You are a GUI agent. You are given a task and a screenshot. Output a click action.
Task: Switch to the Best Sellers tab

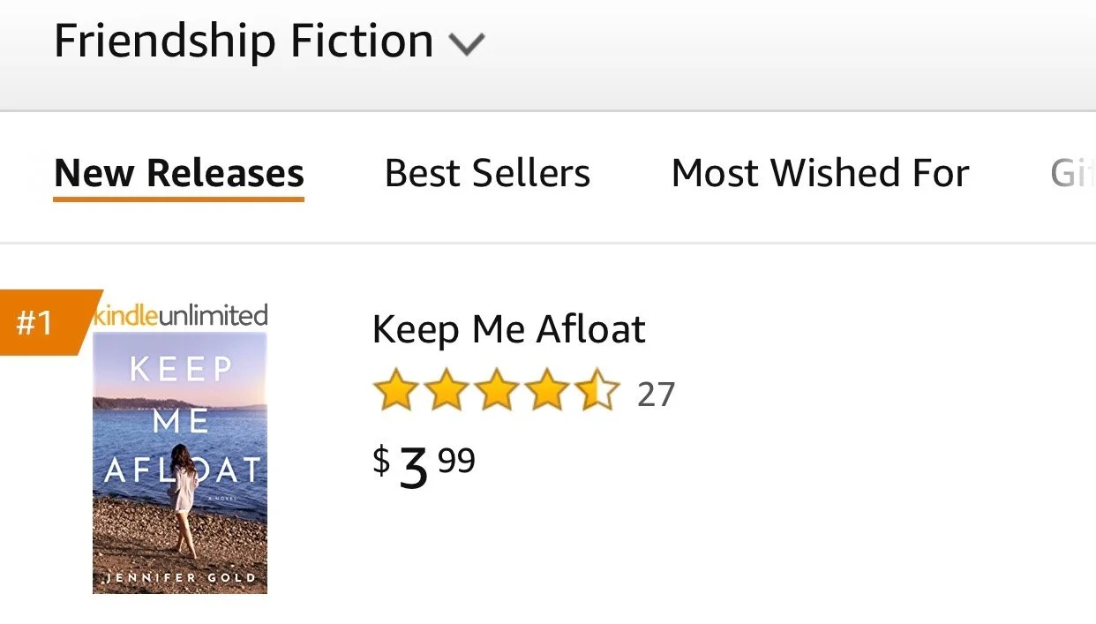pos(487,173)
